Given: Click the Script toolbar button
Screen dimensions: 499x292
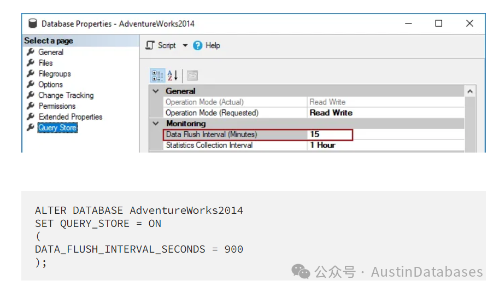Looking at the screenshot, I should click(161, 45).
